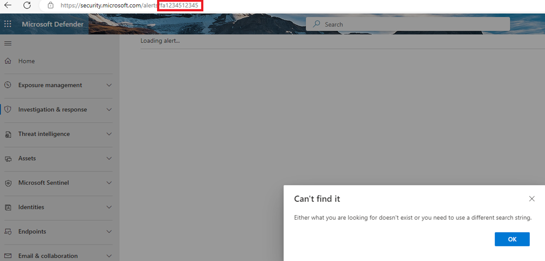Click the dialog error message text
The width and height of the screenshot is (545, 261).
pyautogui.click(x=413, y=218)
